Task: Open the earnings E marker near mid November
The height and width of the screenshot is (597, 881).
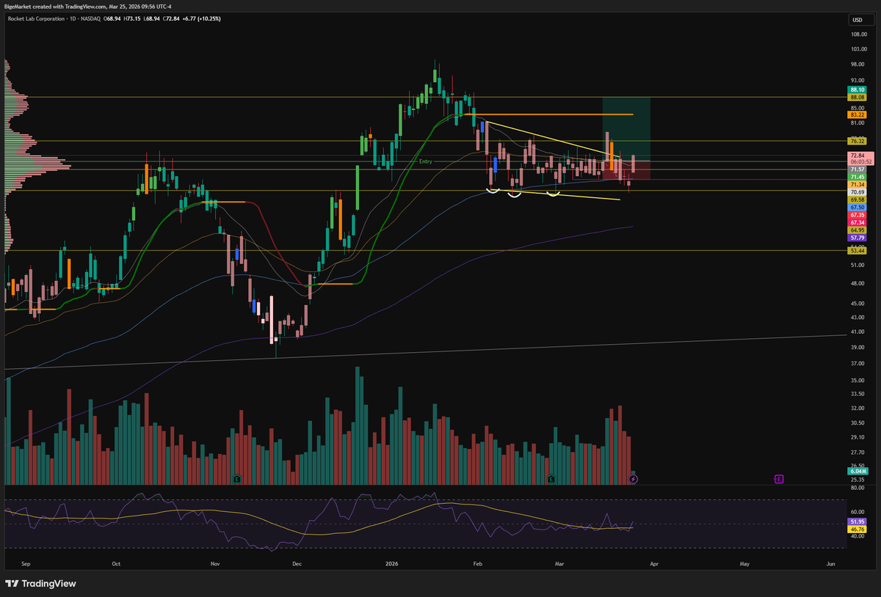Action: pyautogui.click(x=236, y=479)
